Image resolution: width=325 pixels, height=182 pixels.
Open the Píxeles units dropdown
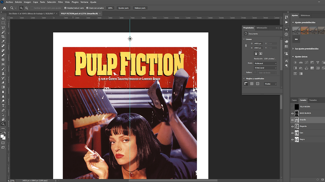(x=270, y=84)
